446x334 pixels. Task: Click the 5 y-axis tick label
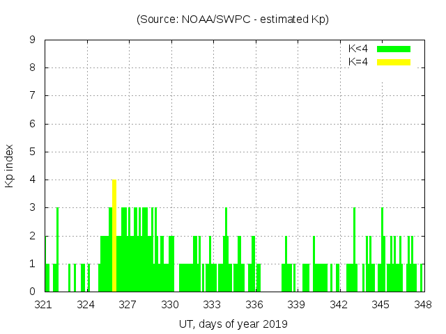[32, 152]
